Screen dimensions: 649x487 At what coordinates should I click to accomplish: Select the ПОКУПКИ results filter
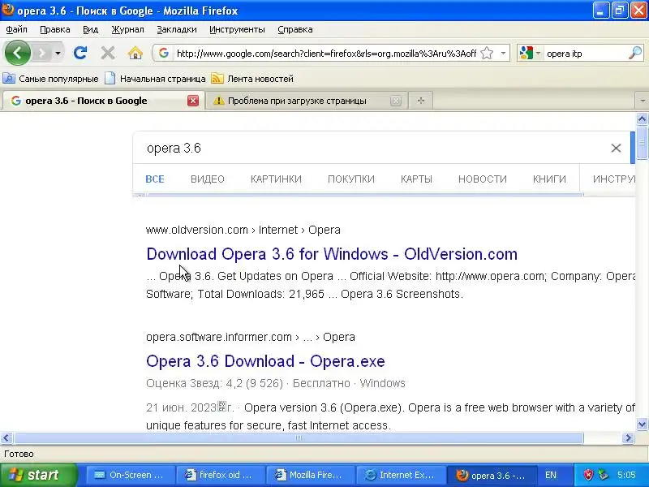[x=351, y=179]
